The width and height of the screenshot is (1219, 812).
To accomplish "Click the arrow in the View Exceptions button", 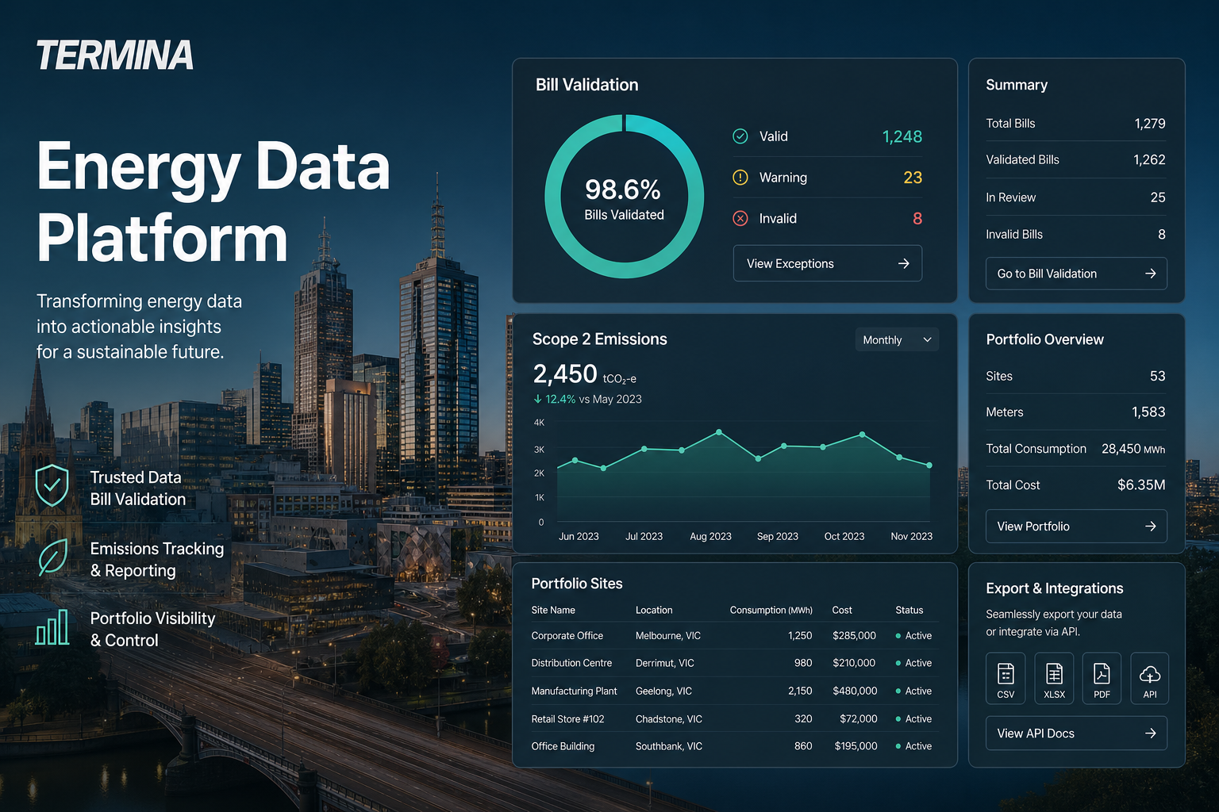I will [x=903, y=263].
